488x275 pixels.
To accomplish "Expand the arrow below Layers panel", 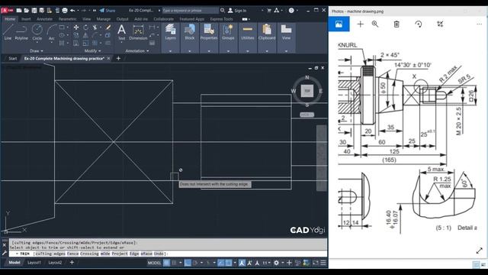I will 170,51.
